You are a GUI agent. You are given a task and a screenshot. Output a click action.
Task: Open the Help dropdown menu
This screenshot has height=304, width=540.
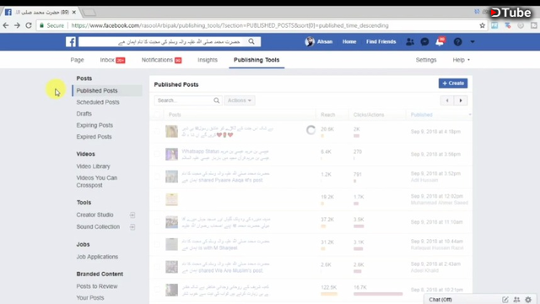click(461, 60)
